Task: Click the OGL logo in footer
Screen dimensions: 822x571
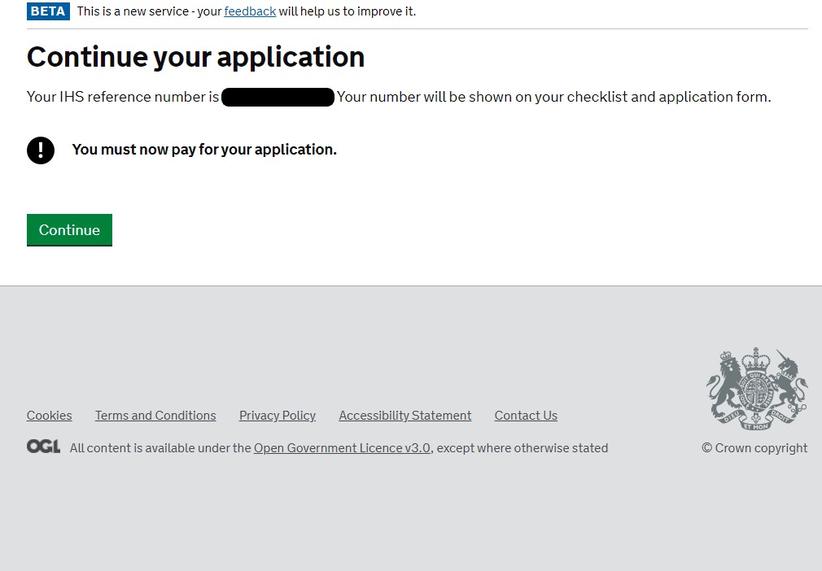Action: 43,447
